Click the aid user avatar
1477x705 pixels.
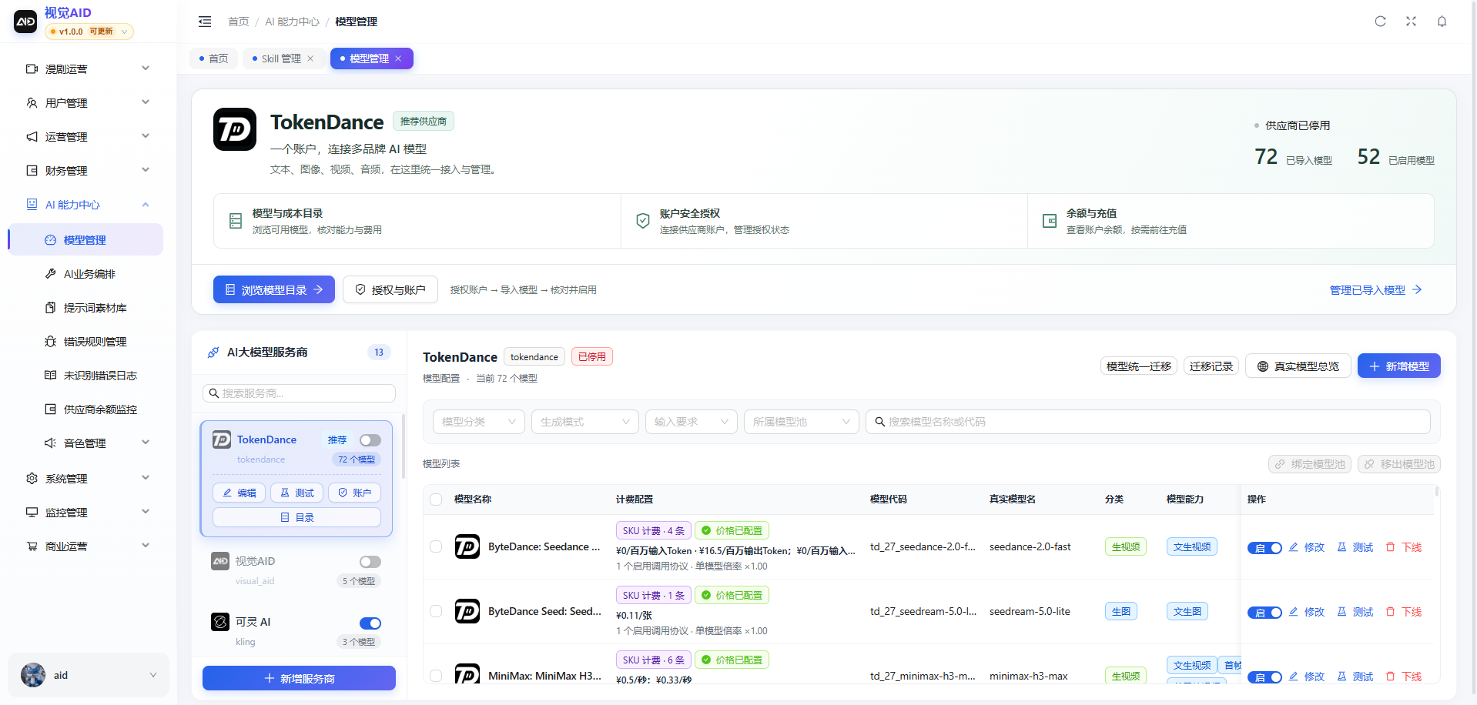[x=33, y=675]
